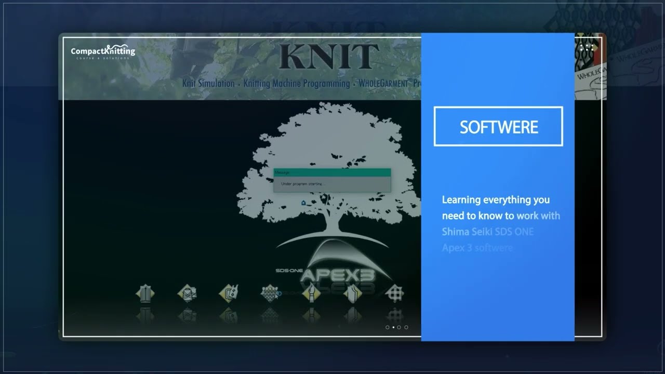Click the CompactKnitting logo
665x374 pixels.
click(103, 51)
